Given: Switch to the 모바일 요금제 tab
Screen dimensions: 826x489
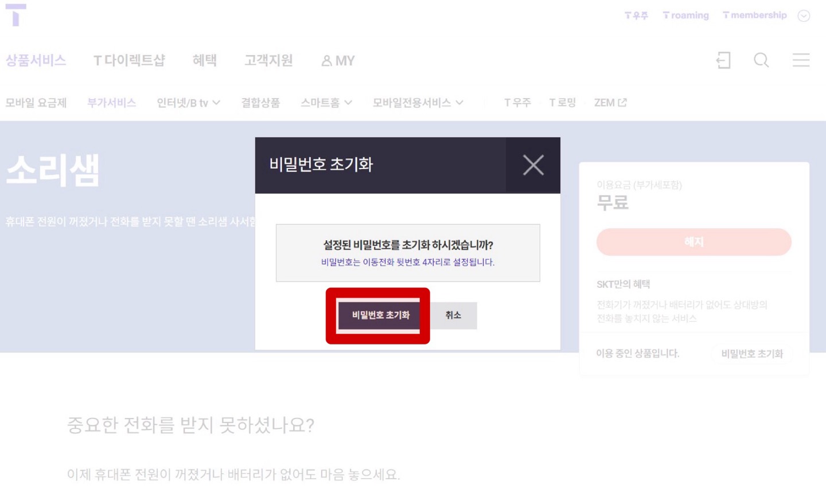Looking at the screenshot, I should point(36,102).
